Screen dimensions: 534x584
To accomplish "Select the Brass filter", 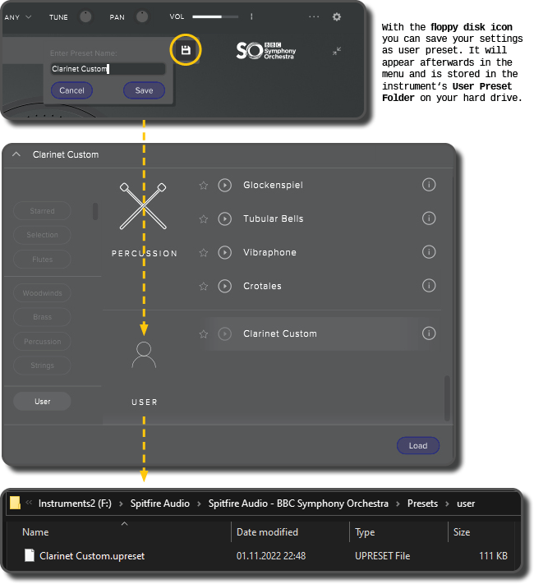I will (x=42, y=317).
